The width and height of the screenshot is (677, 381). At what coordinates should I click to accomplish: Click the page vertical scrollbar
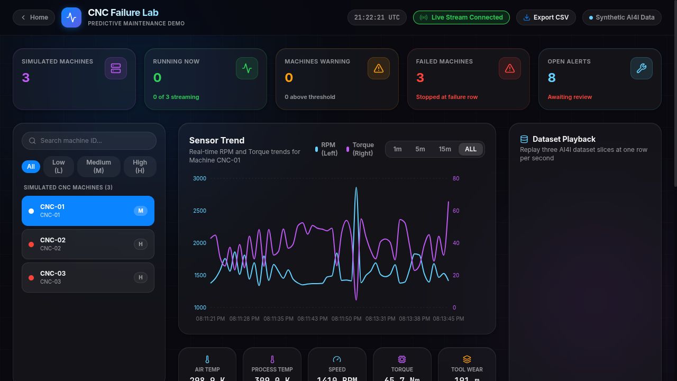(x=675, y=93)
